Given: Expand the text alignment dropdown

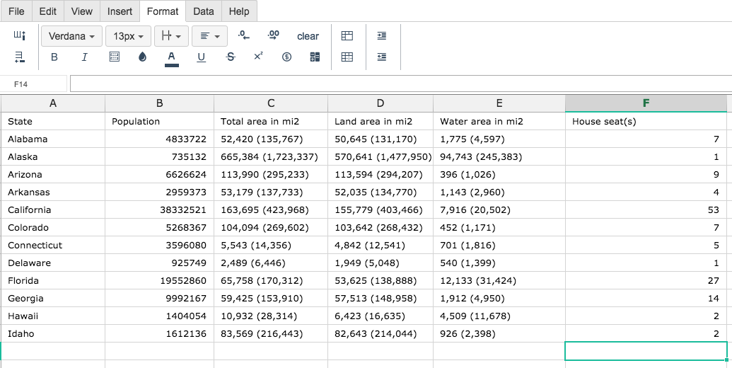Looking at the screenshot, I should coord(209,36).
